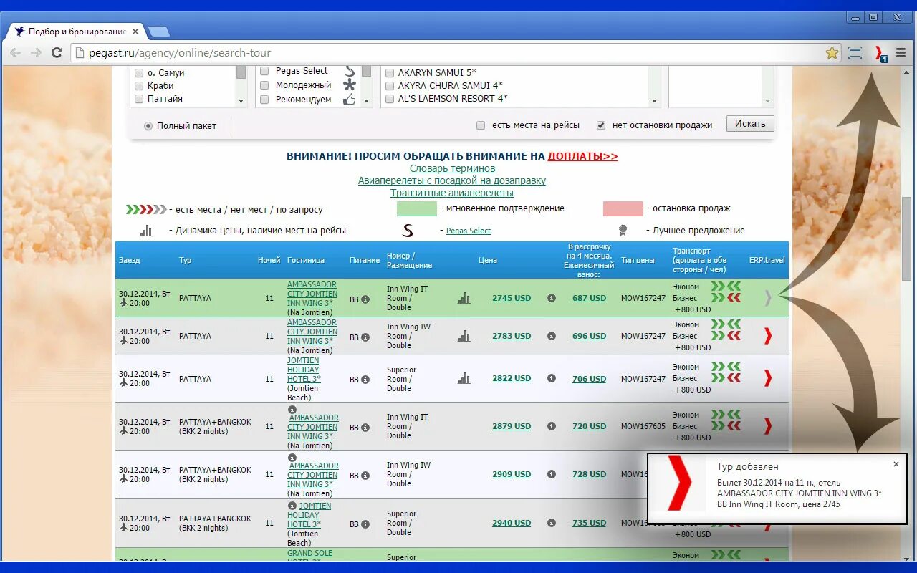Open the 'Транзитные авиаперелеты' link
The width and height of the screenshot is (917, 573).
[452, 193]
